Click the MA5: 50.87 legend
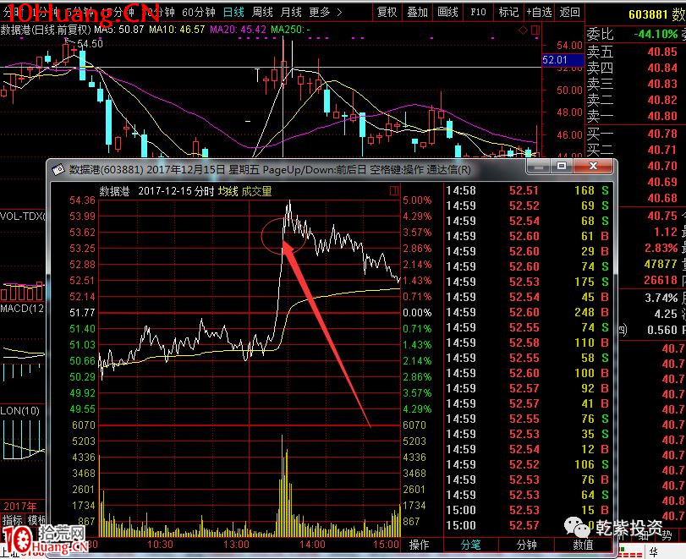 [119, 30]
